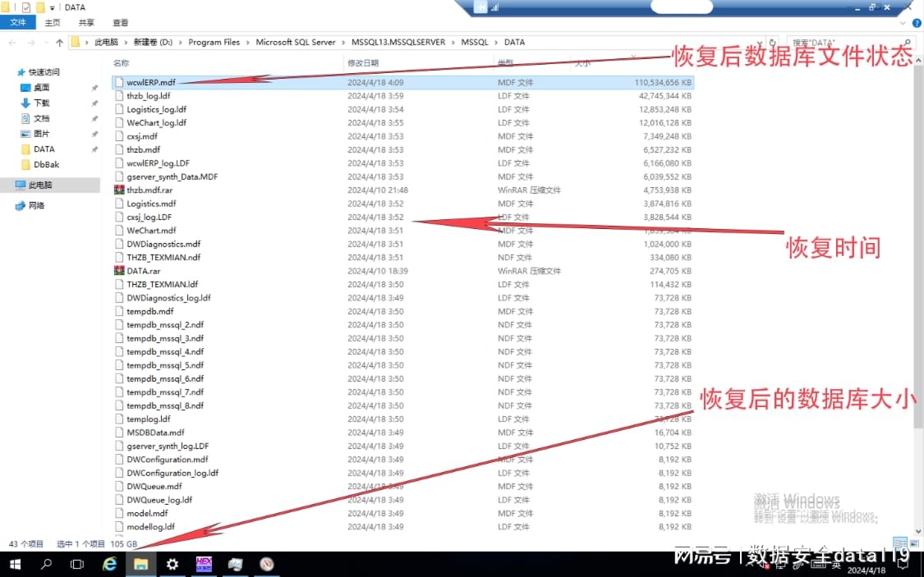
Task: Click the Windows Start button
Action: point(14,565)
